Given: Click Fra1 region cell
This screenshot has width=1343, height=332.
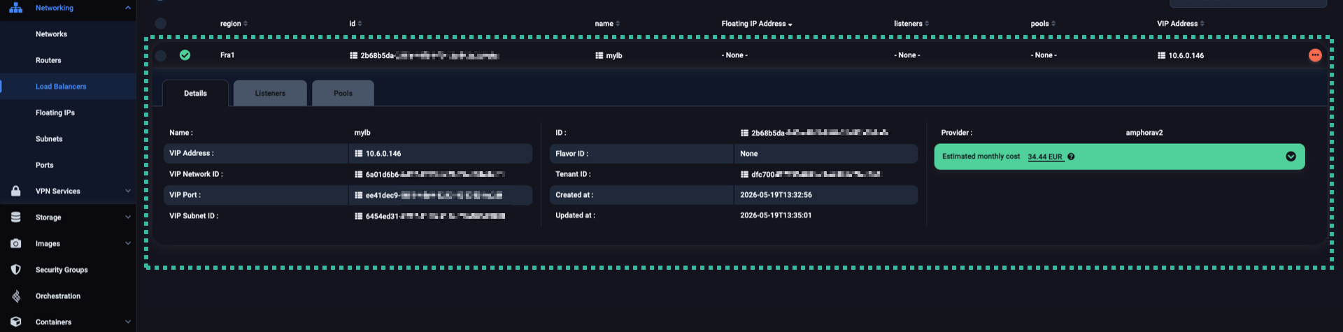Looking at the screenshot, I should [x=227, y=55].
